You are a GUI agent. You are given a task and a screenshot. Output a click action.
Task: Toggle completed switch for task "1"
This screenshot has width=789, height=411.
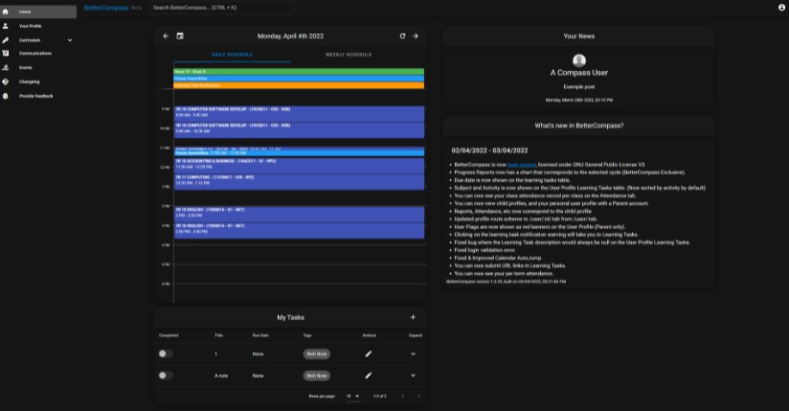pyautogui.click(x=167, y=354)
